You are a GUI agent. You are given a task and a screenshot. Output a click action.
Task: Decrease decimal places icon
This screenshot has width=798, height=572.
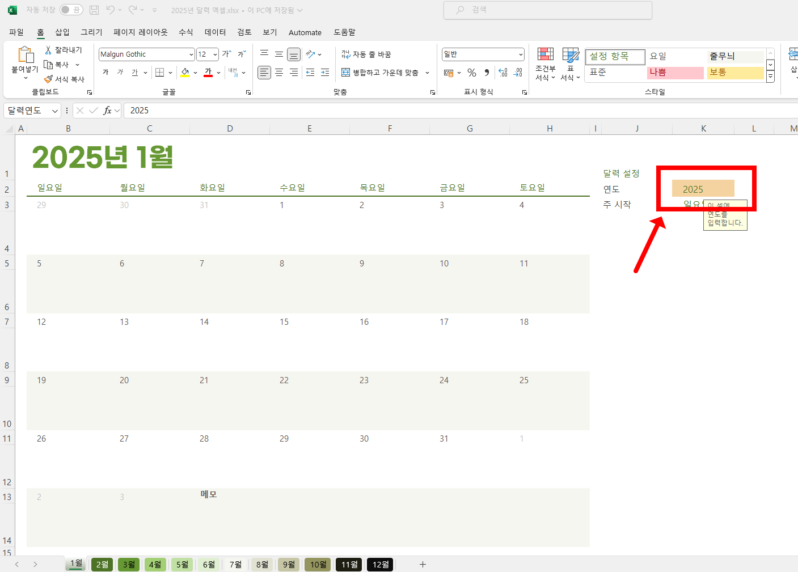tap(518, 73)
